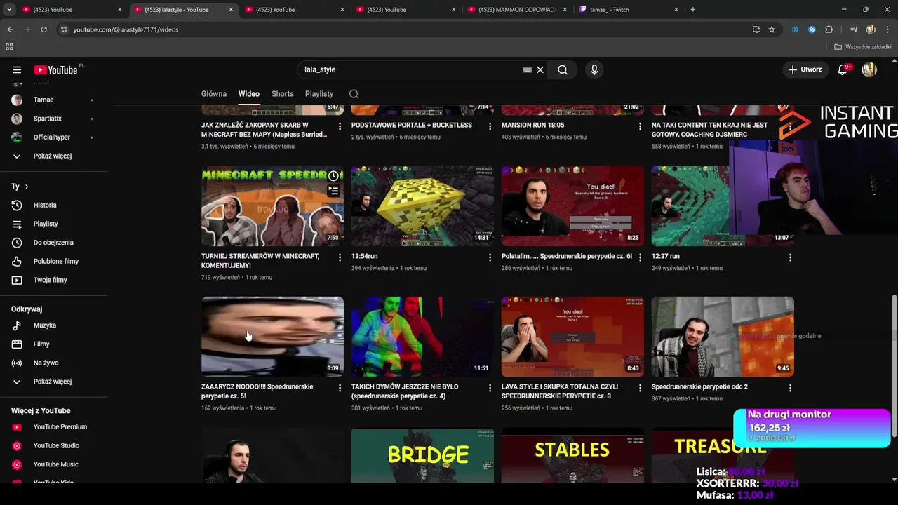Open ZAAARYCZ NOOOO video thumbnail
This screenshot has width=898, height=505.
pos(272,337)
